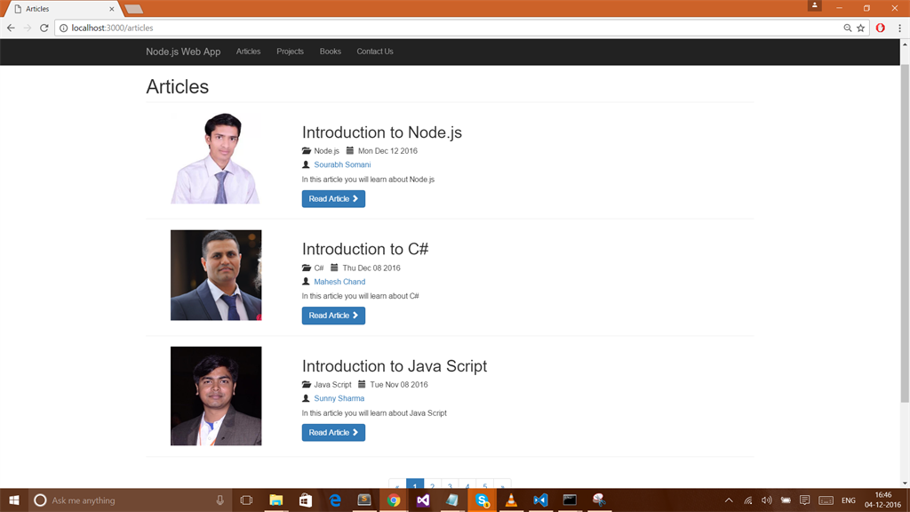Open Visual Studio Code from taskbar
Image resolution: width=910 pixels, height=512 pixels.
(x=540, y=500)
